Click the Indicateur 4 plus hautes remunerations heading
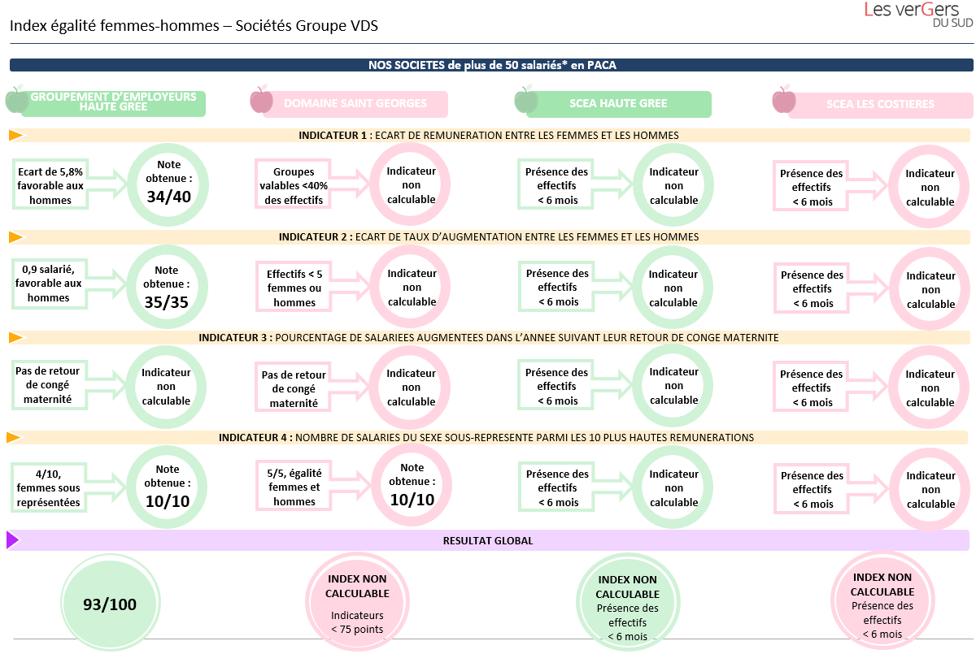Viewport: 976px width, 654px height. (x=489, y=437)
